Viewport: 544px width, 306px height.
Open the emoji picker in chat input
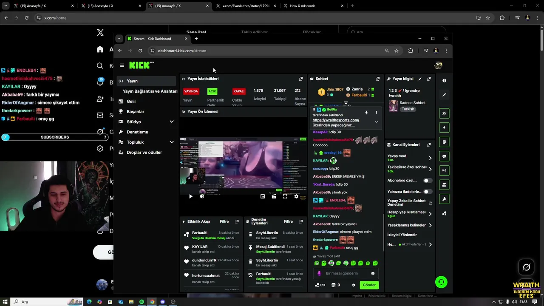(373, 273)
